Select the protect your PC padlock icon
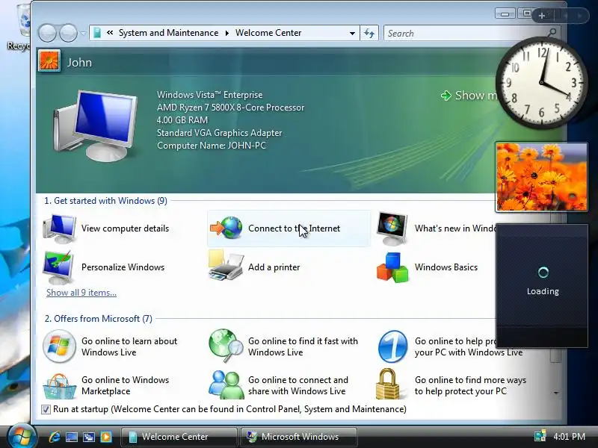The width and height of the screenshot is (598, 448). click(x=387, y=384)
